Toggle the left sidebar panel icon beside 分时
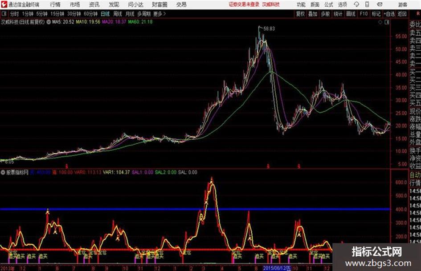 tap(4, 14)
